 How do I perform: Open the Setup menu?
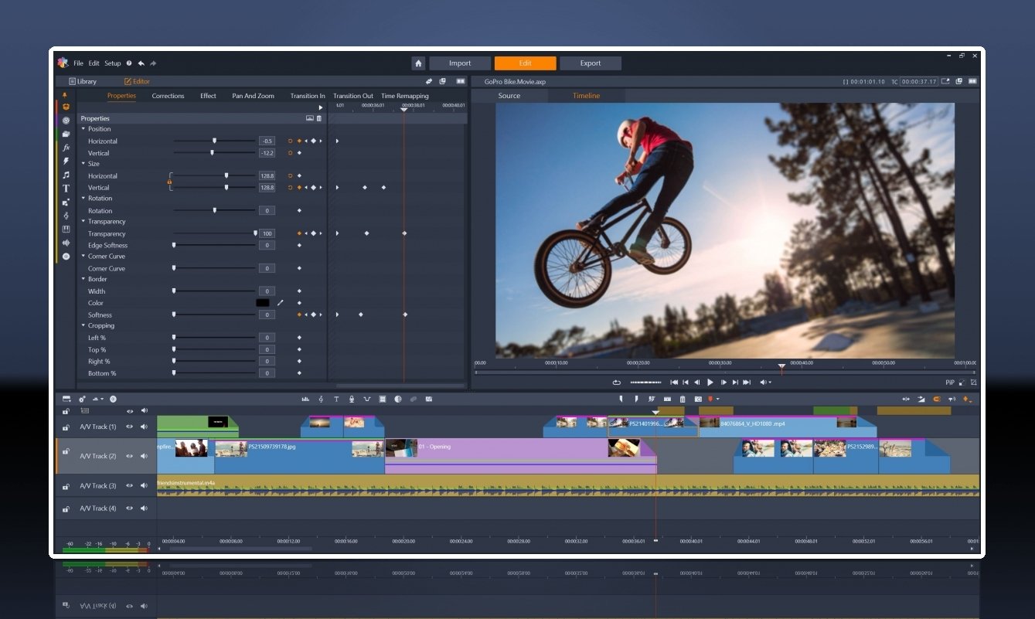coord(113,63)
